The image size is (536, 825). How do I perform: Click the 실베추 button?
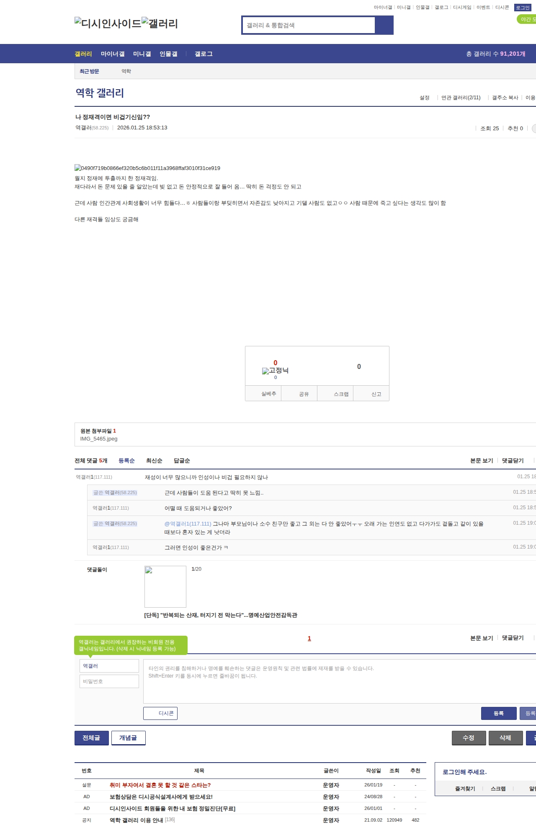tap(263, 394)
